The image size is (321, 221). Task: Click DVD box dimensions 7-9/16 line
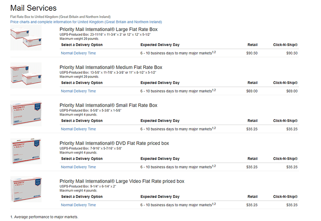click(x=91, y=148)
